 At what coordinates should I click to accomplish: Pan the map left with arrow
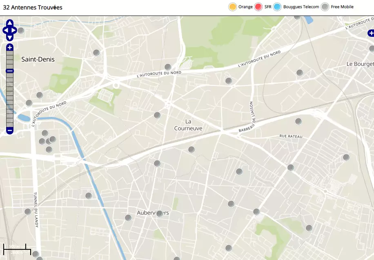[5, 30]
